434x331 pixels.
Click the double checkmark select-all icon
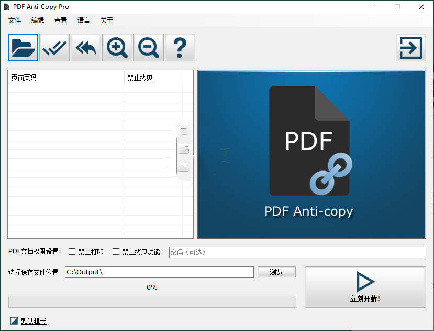click(54, 47)
